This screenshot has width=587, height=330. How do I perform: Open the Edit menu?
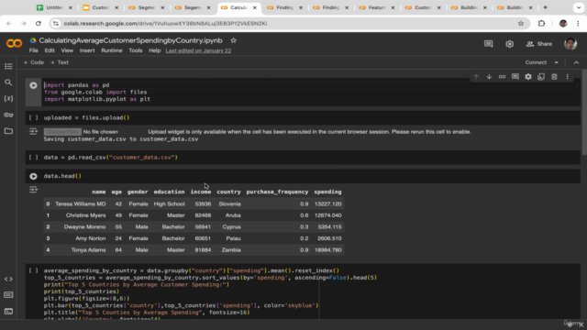tap(50, 50)
